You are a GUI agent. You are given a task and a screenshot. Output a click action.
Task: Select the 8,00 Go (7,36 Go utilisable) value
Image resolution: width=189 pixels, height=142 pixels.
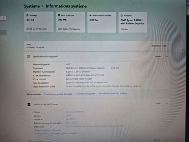click(x=78, y=72)
